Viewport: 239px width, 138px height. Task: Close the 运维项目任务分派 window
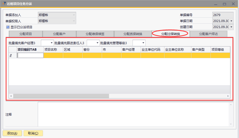[233, 4]
